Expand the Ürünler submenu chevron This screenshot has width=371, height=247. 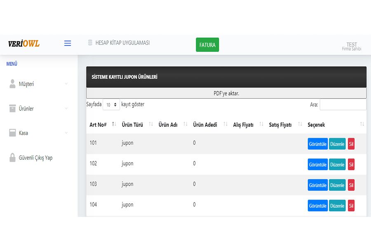[66, 108]
